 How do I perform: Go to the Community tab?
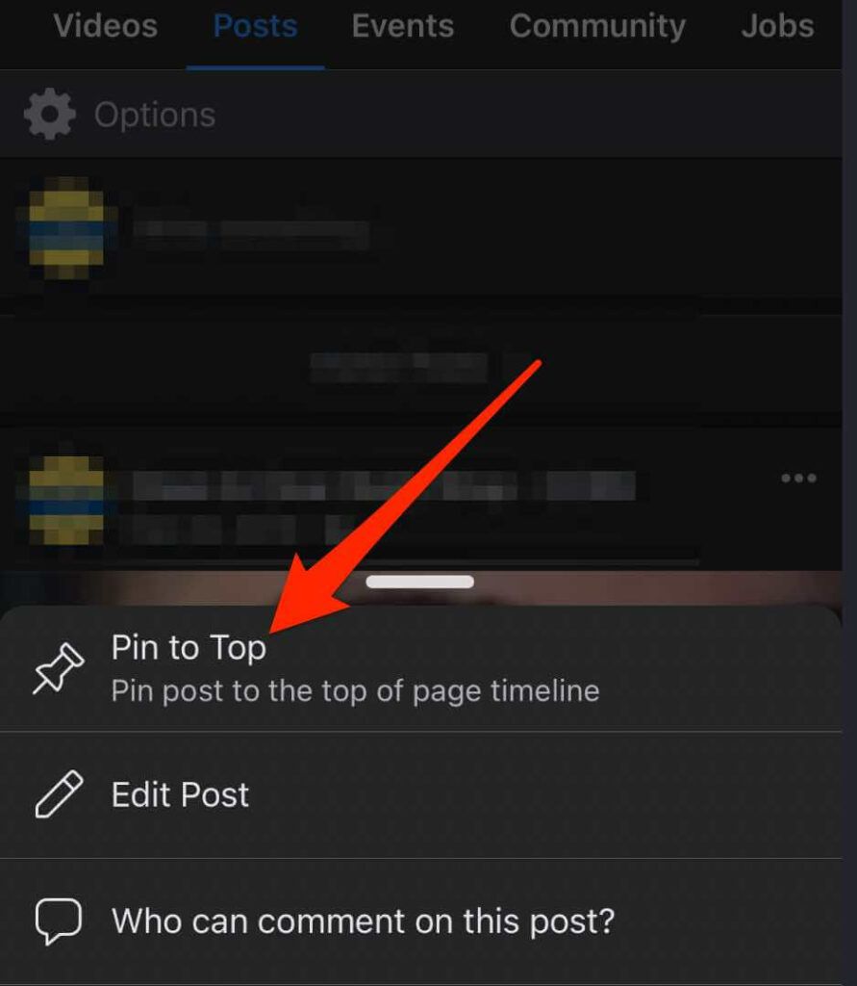point(597,26)
